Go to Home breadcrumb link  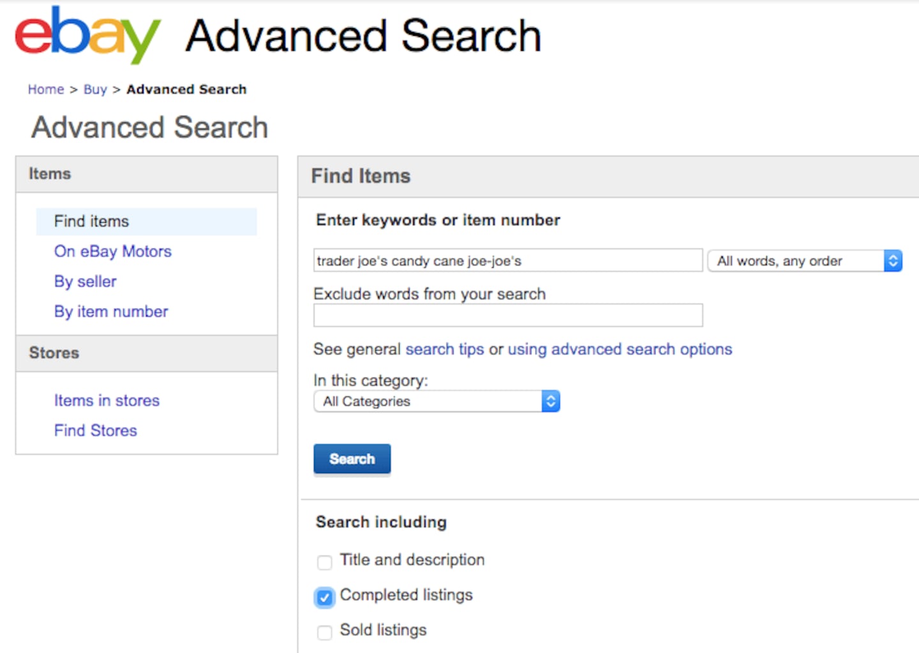click(46, 89)
